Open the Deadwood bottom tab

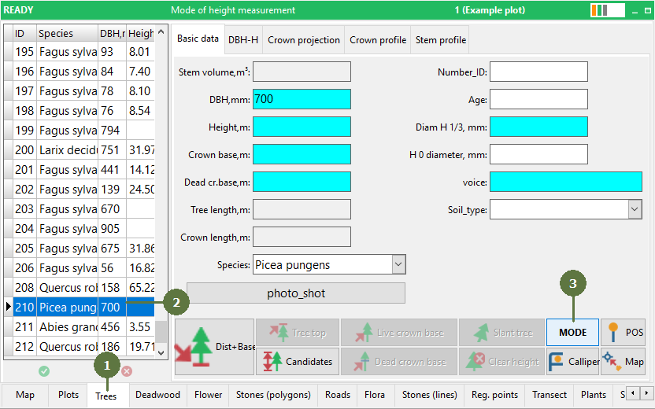pyautogui.click(x=157, y=395)
